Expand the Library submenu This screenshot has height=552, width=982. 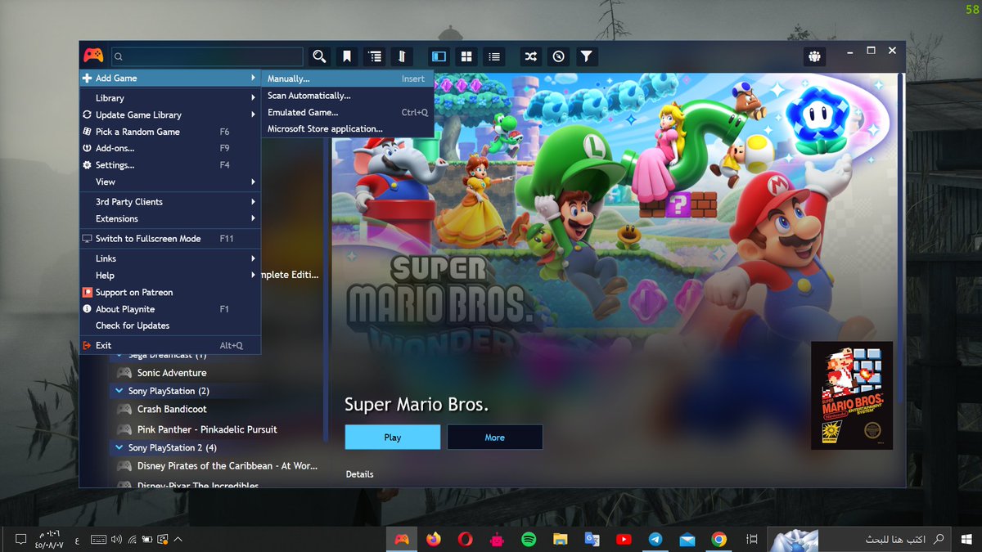(170, 98)
